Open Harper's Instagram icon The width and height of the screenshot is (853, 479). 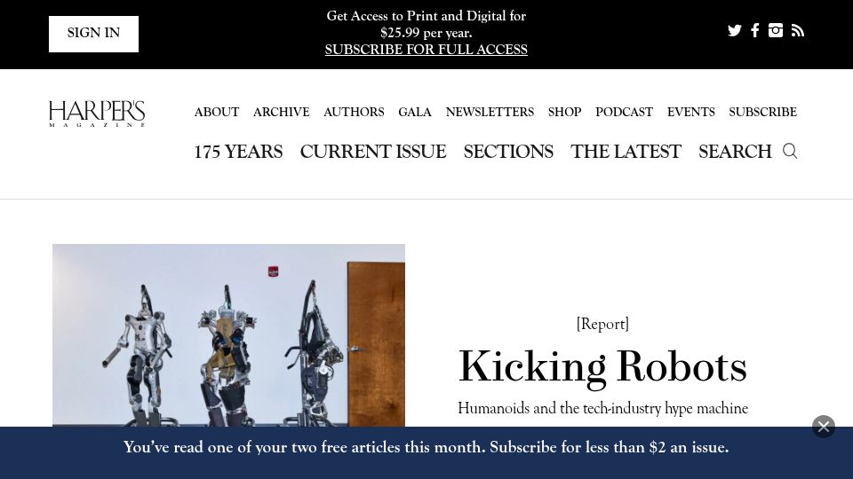[776, 30]
